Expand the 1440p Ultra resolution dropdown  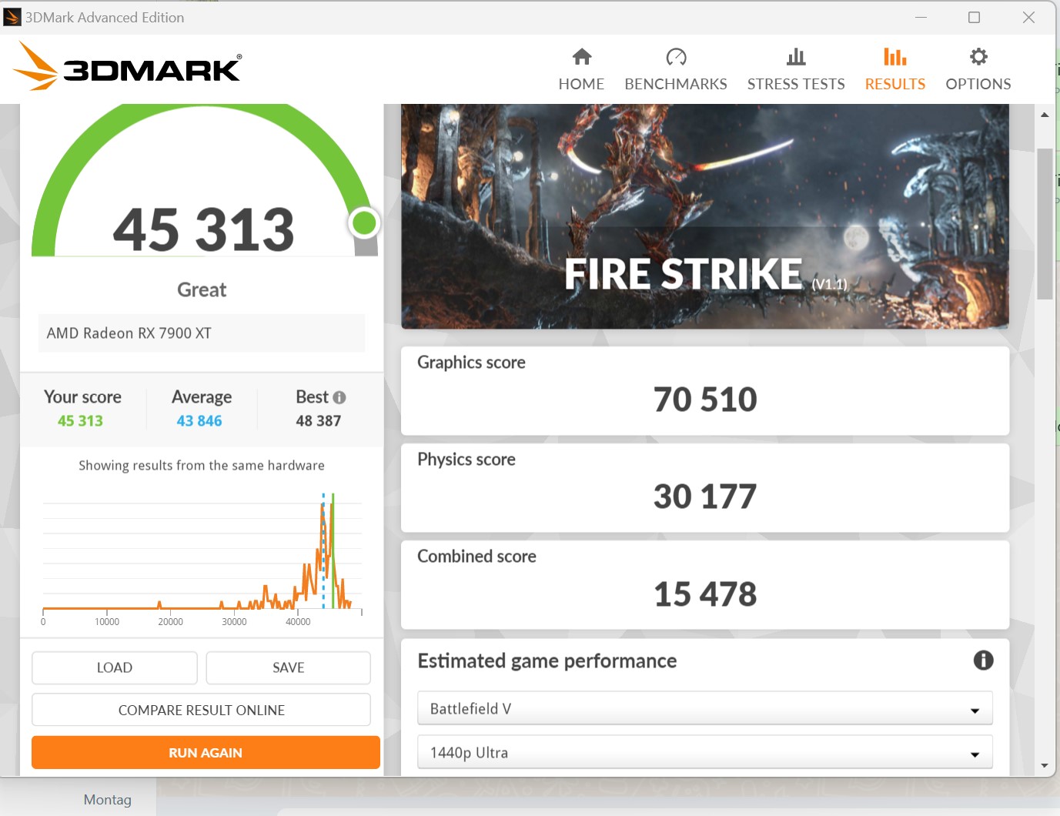point(705,752)
